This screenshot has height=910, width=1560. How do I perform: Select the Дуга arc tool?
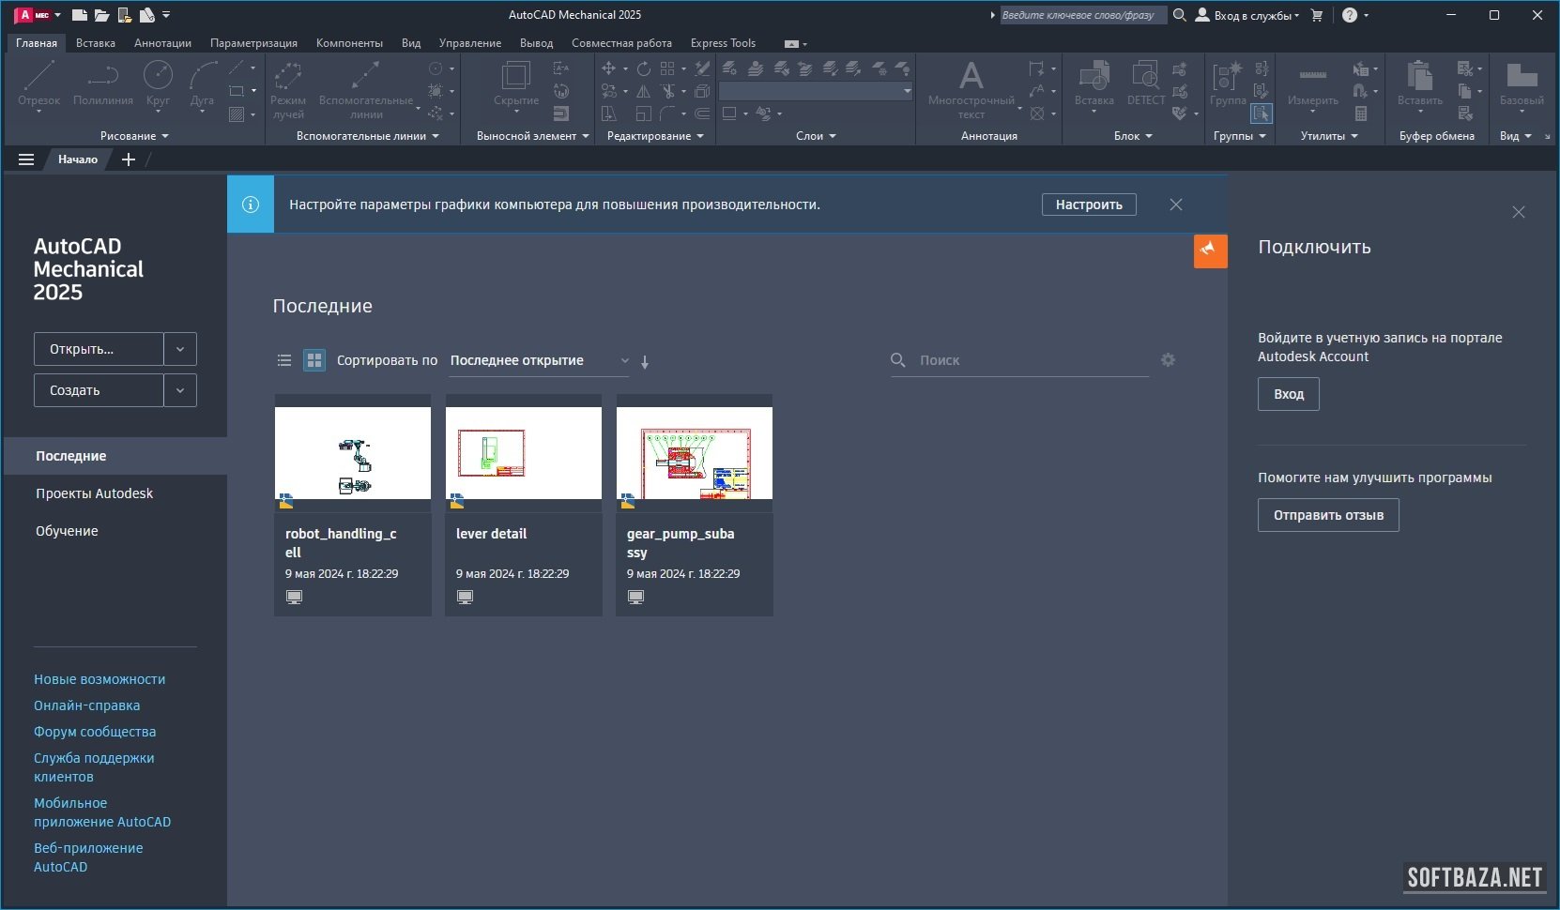[202, 83]
